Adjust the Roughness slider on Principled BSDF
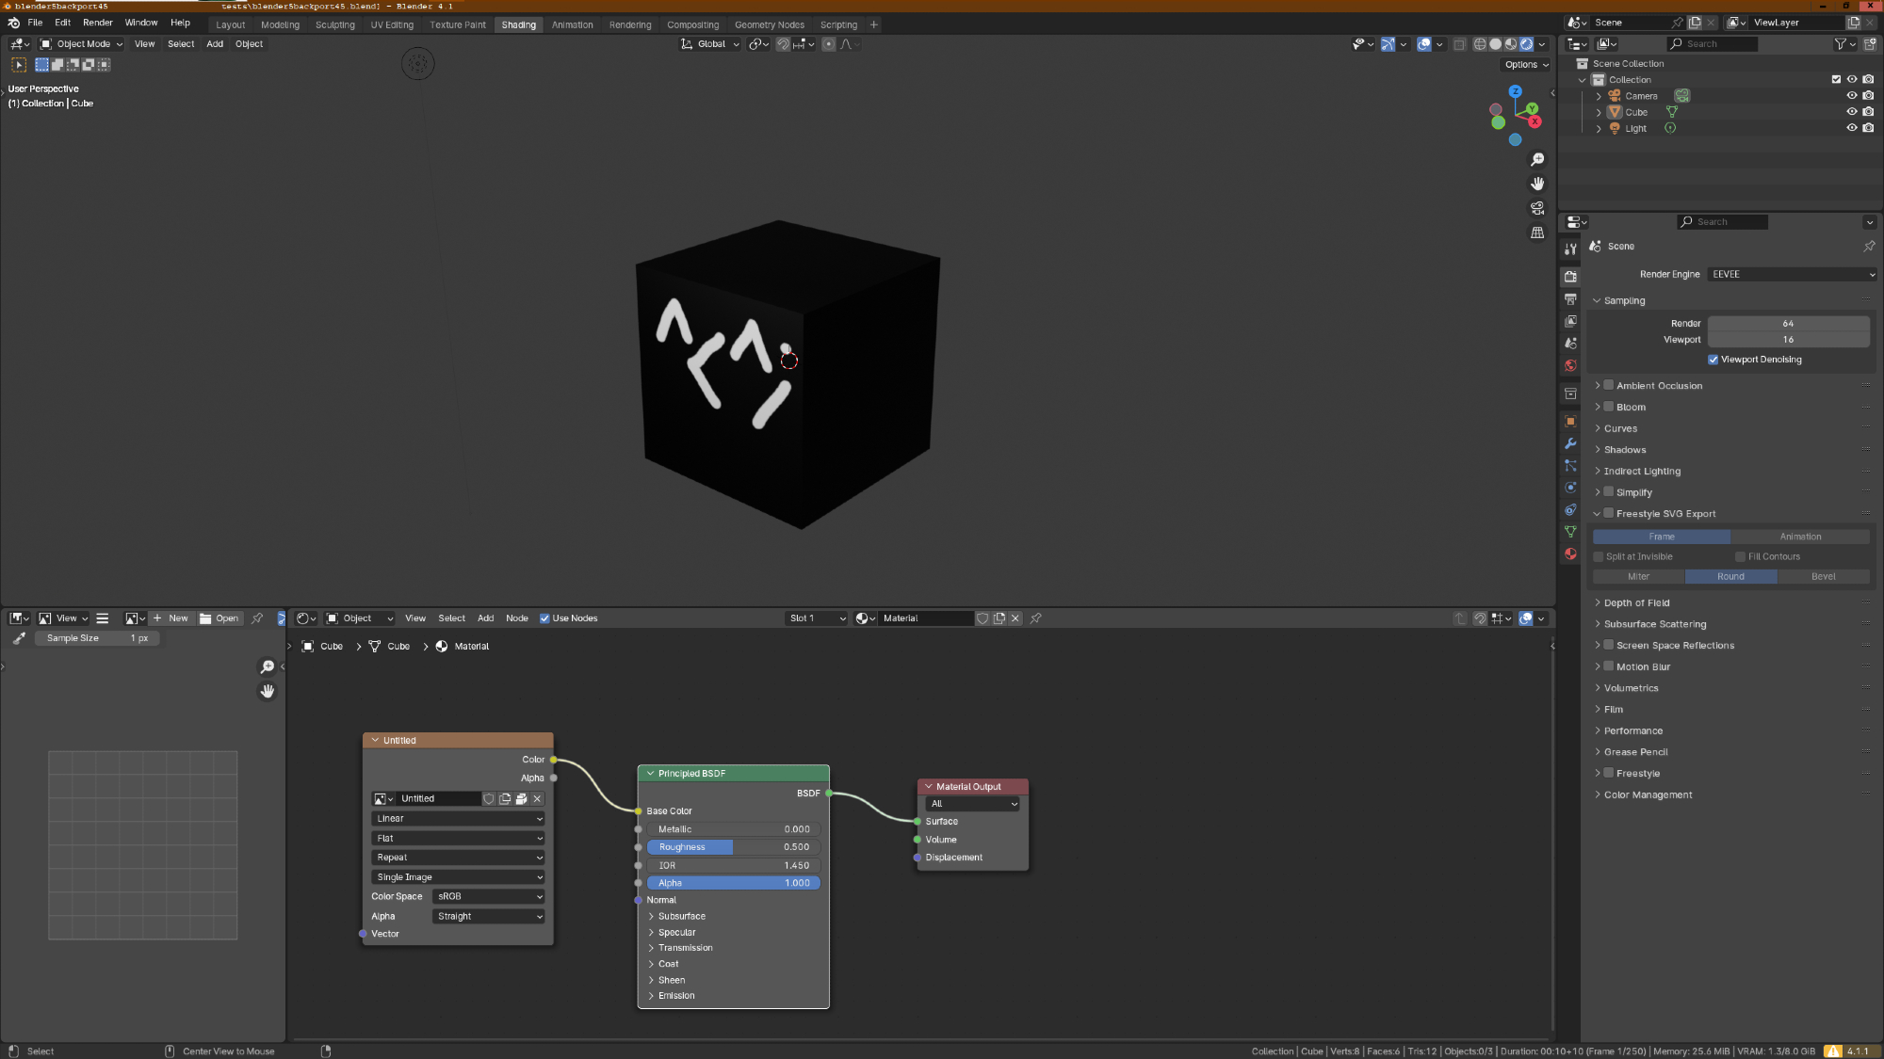Viewport: 1884px width, 1059px height. click(733, 847)
